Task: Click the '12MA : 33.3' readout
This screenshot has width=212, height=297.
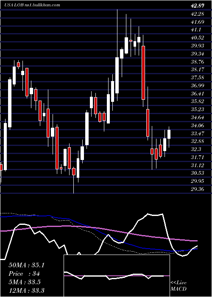Action: tap(26, 290)
